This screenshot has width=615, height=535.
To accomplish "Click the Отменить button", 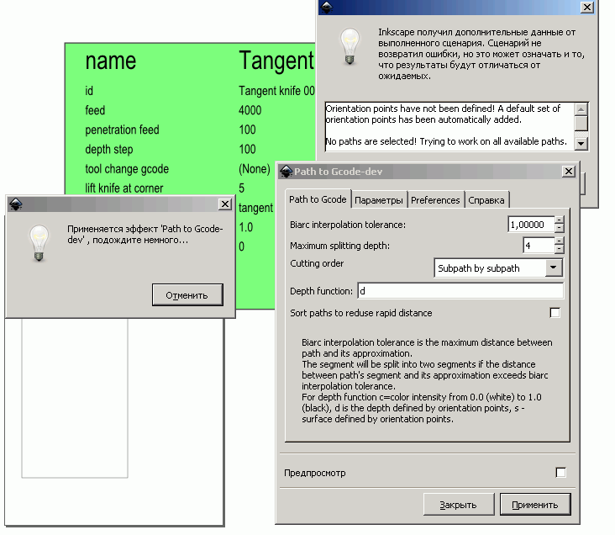I will (187, 295).
